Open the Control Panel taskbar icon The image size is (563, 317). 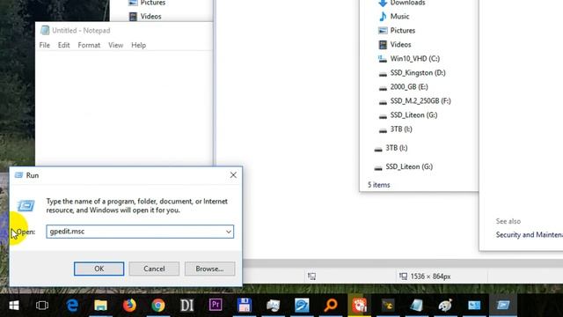pos(474,306)
